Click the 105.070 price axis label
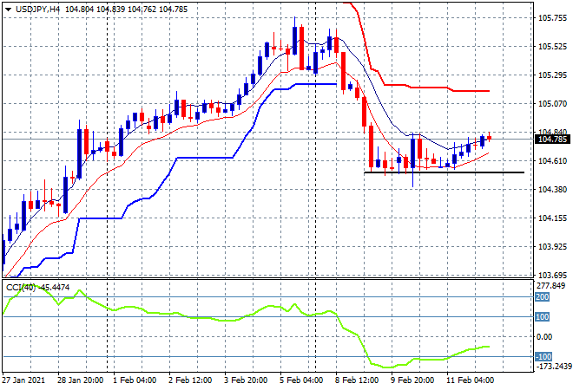Viewport: 573px width, 390px height. (x=552, y=104)
